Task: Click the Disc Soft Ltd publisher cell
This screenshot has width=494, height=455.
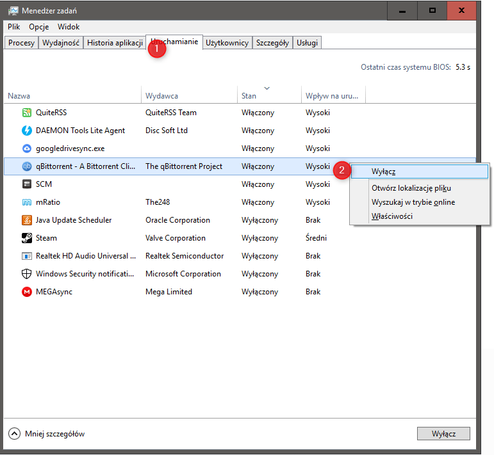Action: (x=167, y=131)
